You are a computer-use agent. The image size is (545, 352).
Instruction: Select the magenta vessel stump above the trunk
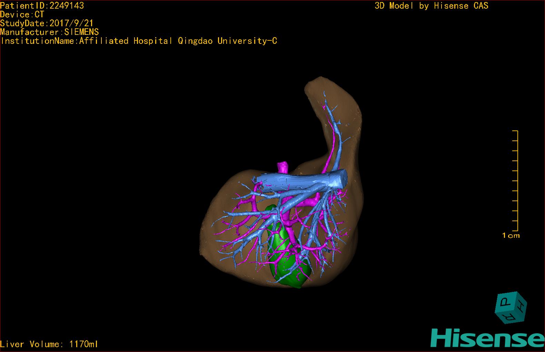[283, 167]
